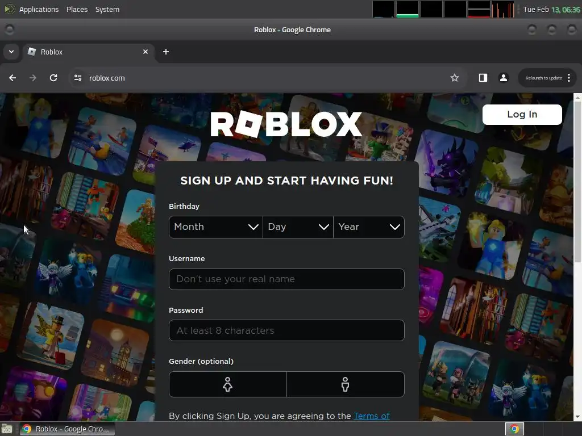Click the date and time in the panel

[x=551, y=9]
